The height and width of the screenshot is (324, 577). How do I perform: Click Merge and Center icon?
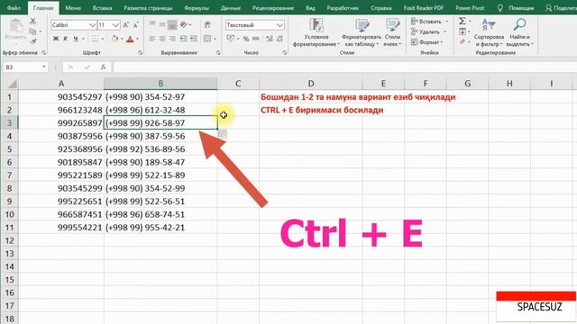pos(207,39)
